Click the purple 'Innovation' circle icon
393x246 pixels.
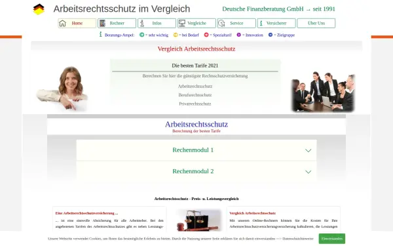point(239,35)
